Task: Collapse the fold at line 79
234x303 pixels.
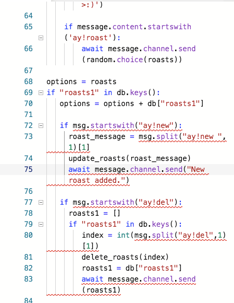Action: click(41, 224)
